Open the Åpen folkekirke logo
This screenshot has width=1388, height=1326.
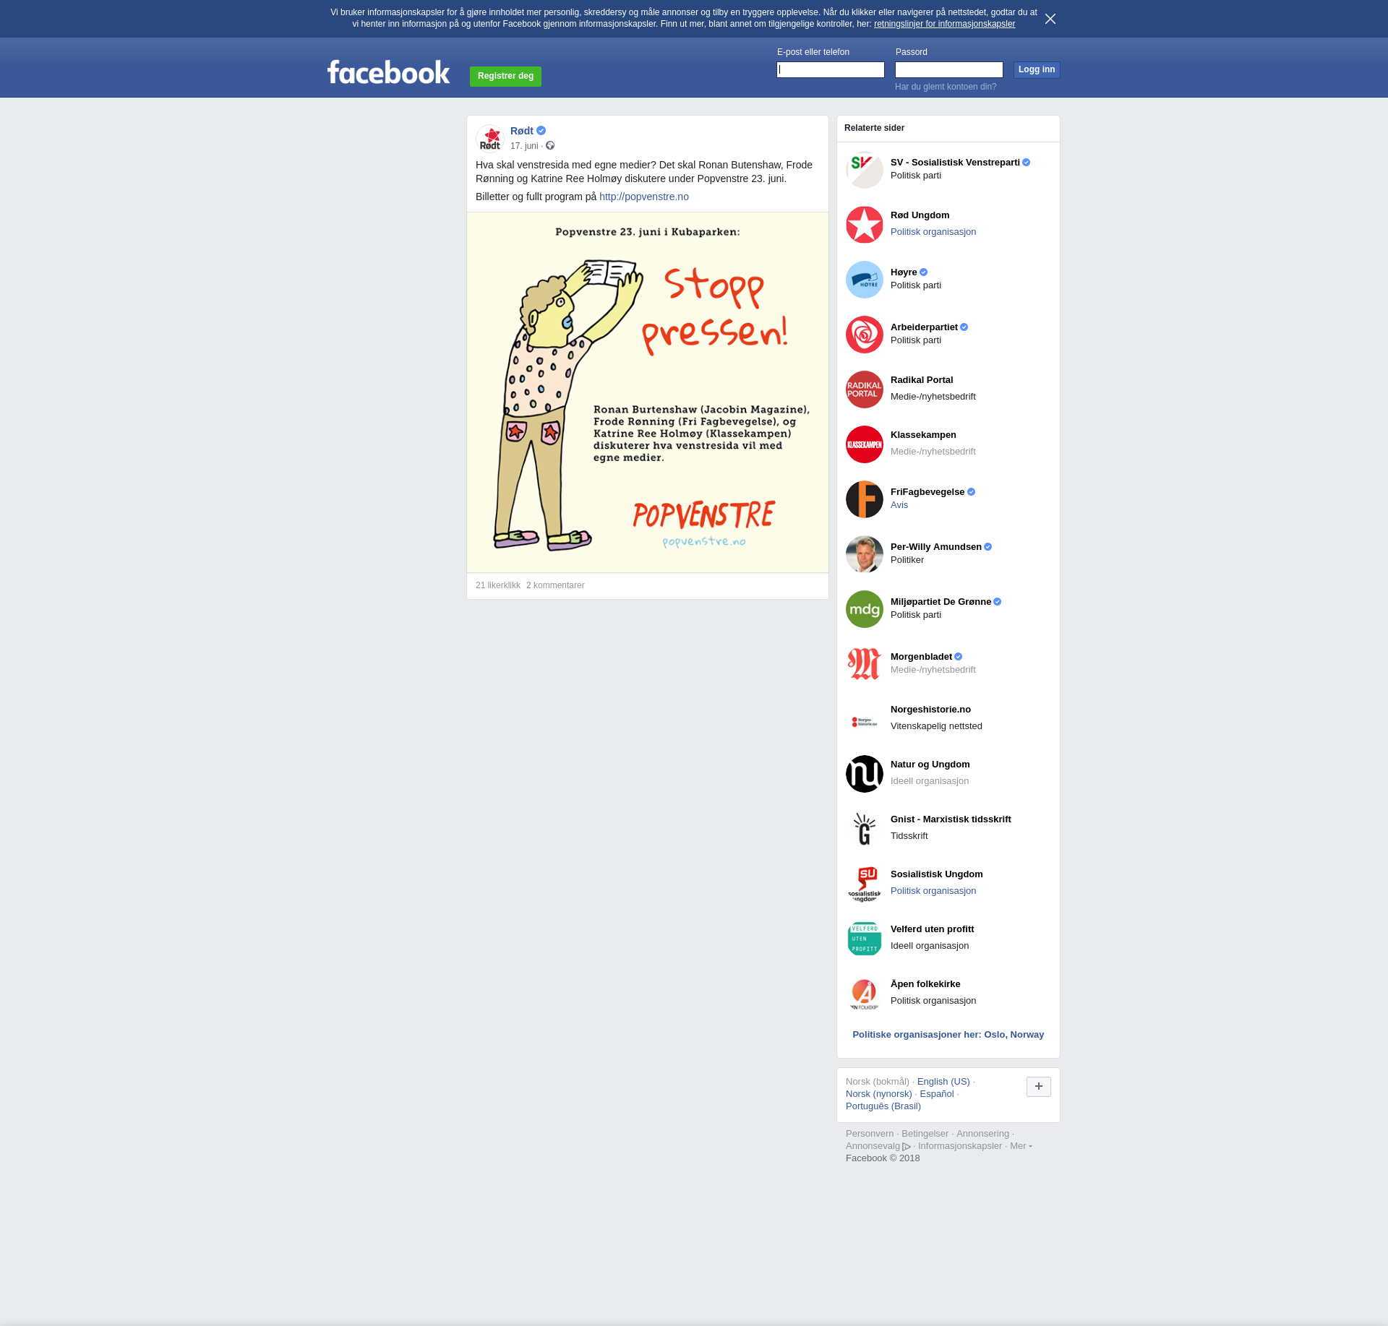click(865, 994)
